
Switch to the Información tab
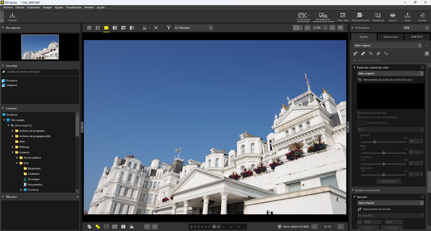pos(390,37)
